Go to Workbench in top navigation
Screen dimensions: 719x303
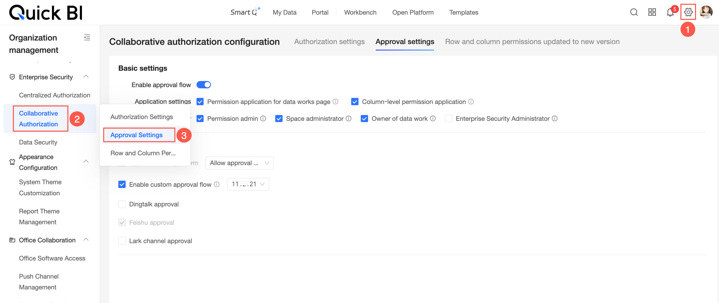[360, 12]
